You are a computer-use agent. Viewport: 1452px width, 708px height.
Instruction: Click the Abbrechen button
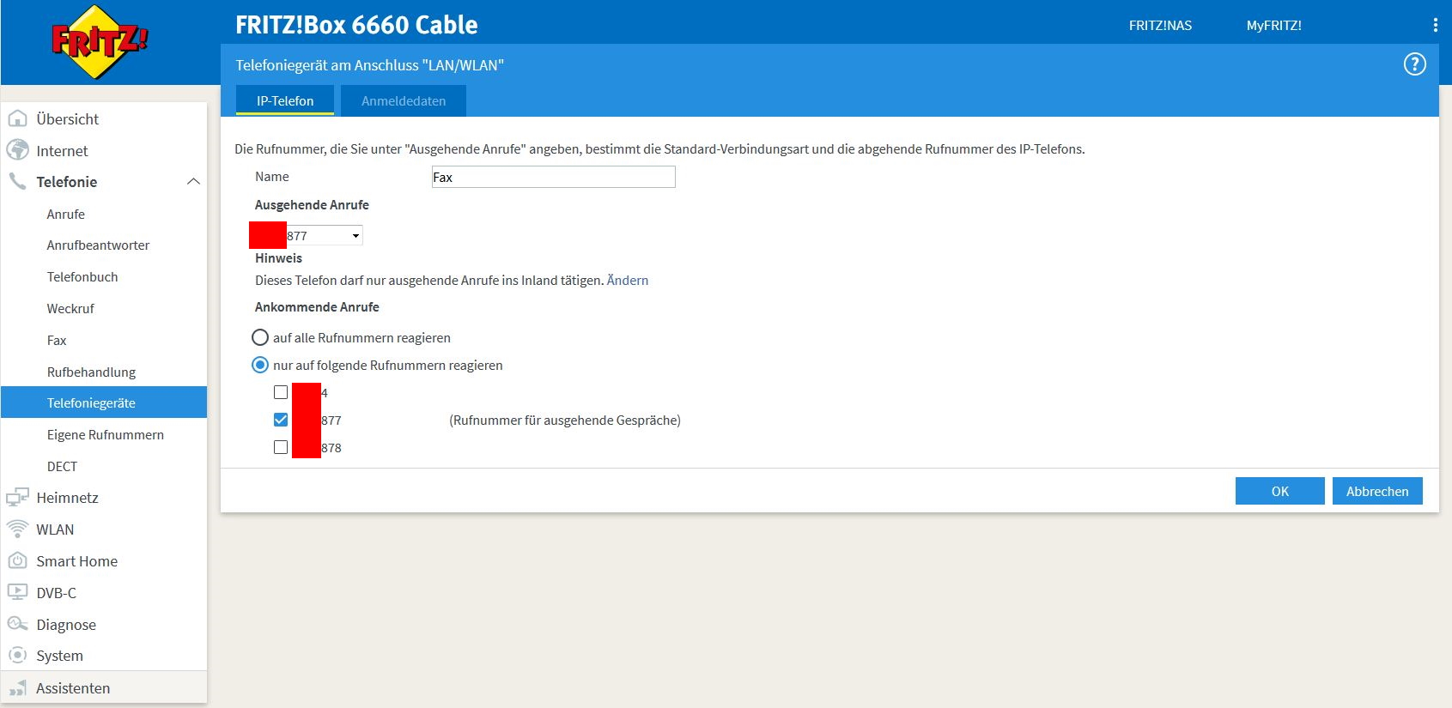[x=1377, y=491]
